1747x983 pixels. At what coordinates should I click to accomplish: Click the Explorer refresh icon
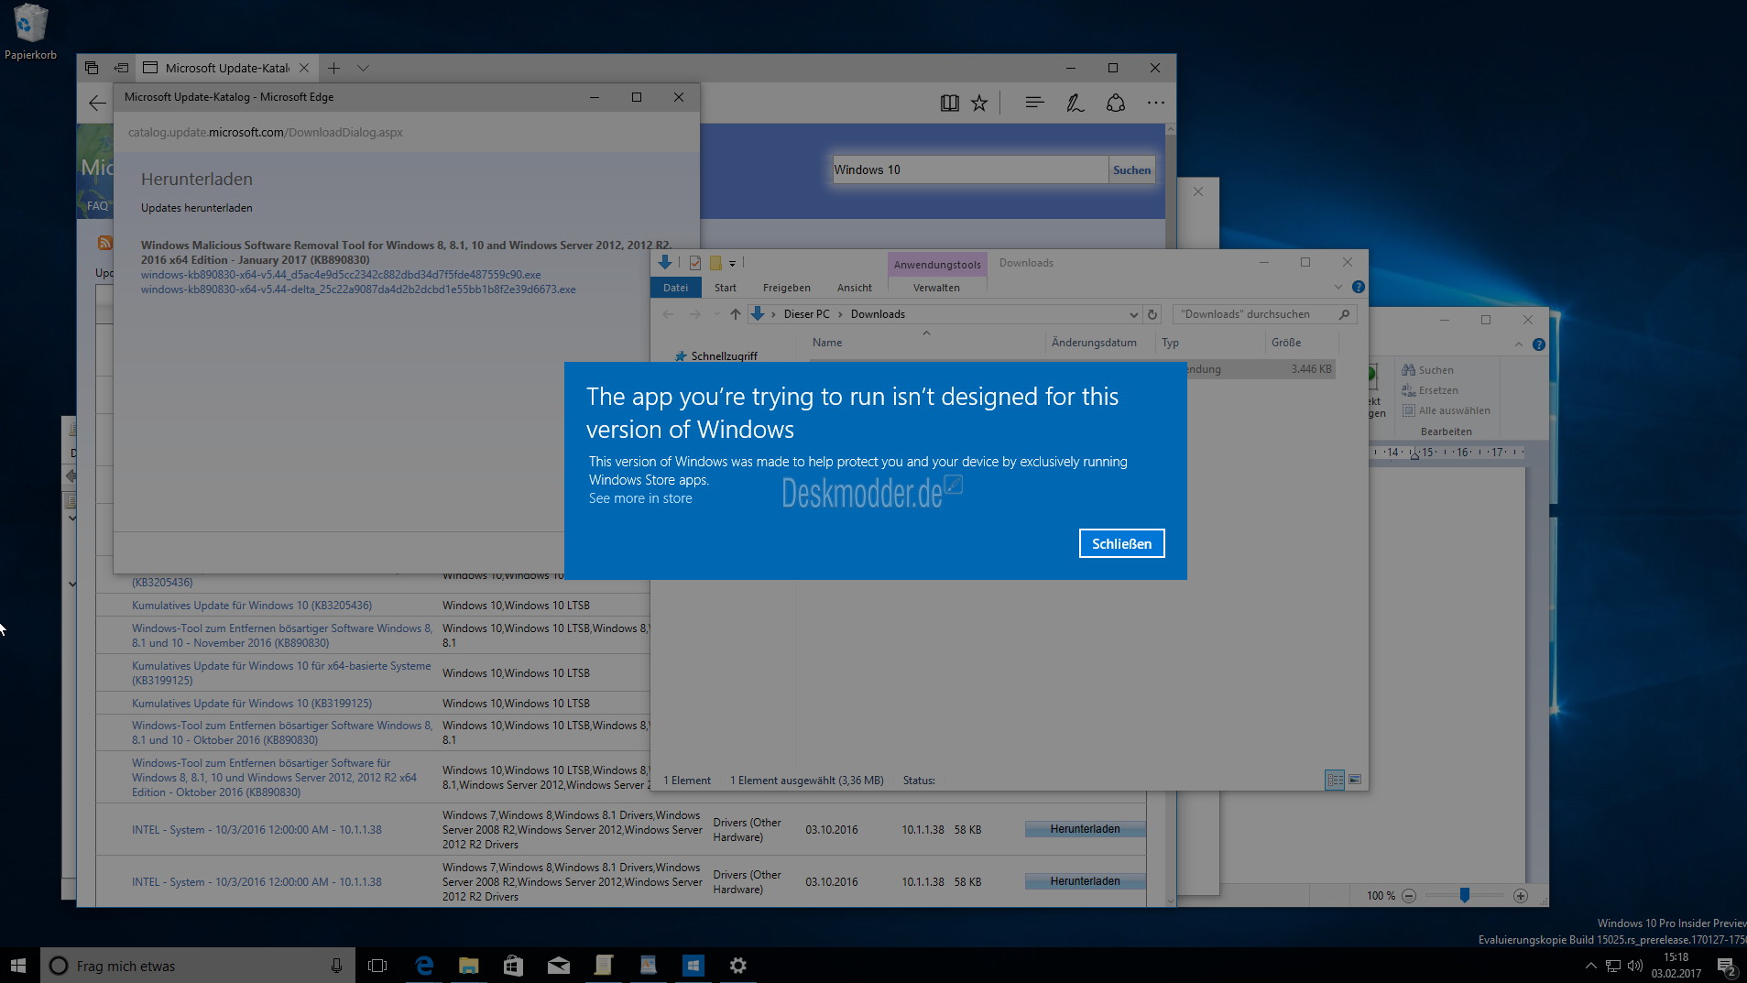coord(1152,314)
